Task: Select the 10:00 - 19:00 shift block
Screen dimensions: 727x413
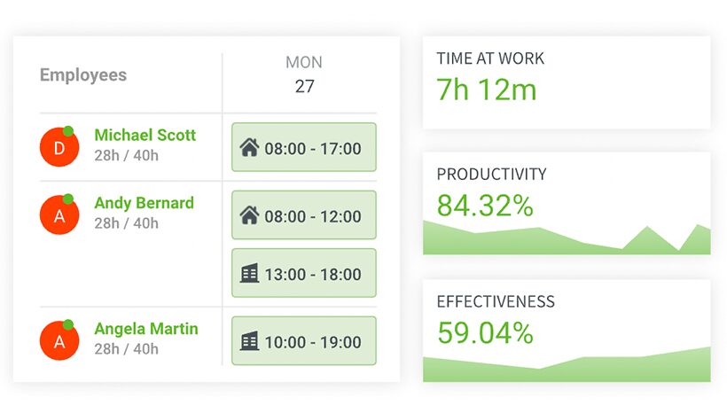Action: pos(304,340)
